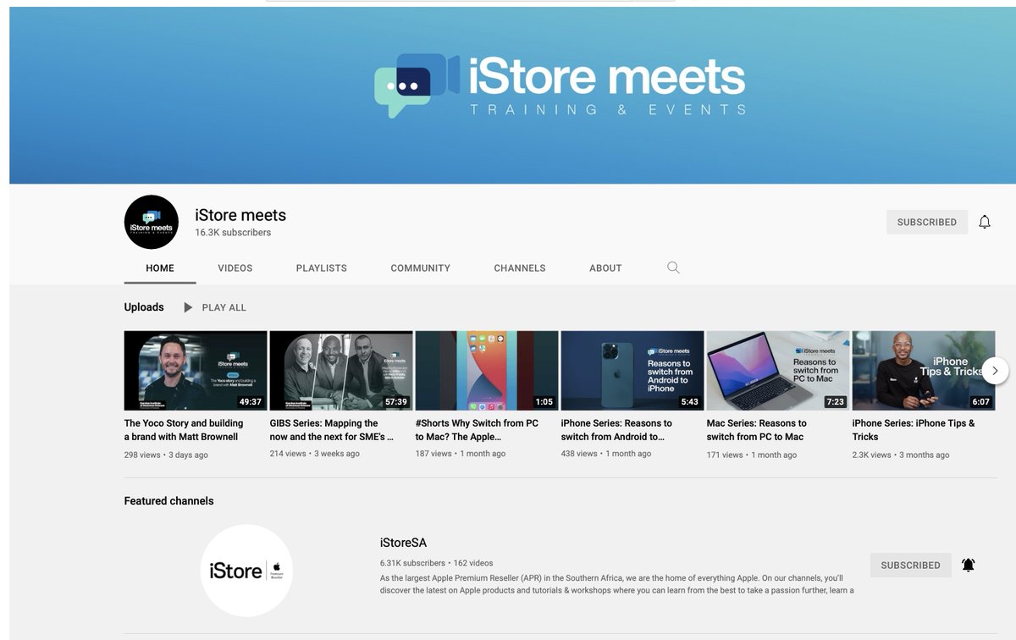Click title 'Mac Series: Reasons to switch from PC'
The height and width of the screenshot is (640, 1016).
757,430
